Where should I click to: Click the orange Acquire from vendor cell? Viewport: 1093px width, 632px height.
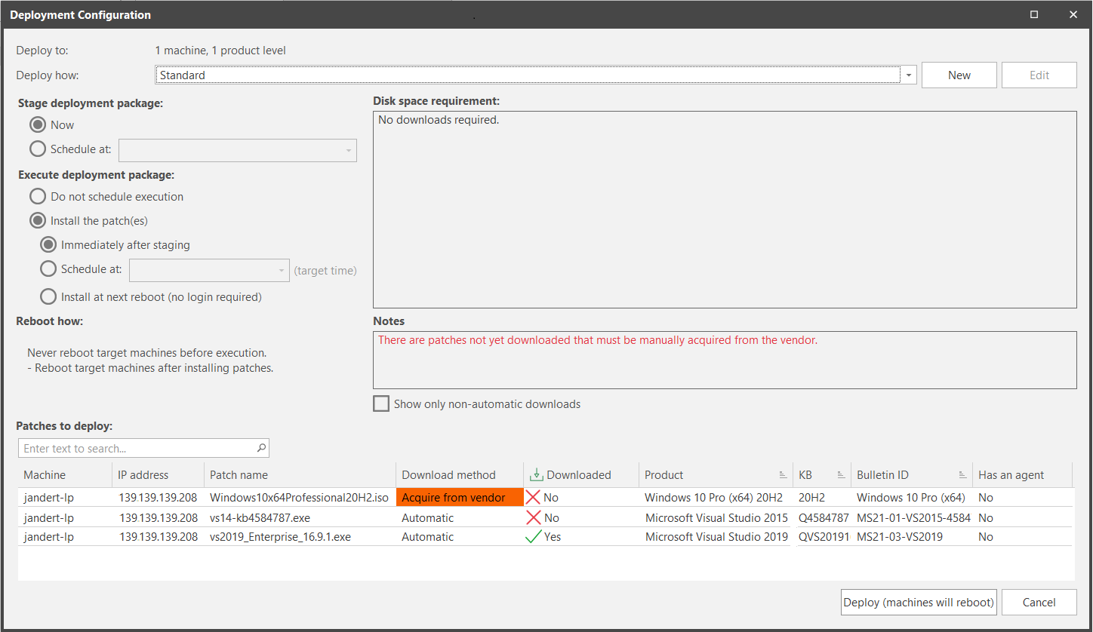tap(460, 497)
